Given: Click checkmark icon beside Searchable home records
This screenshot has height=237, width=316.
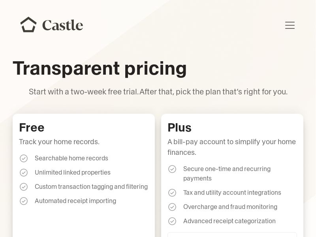Looking at the screenshot, I should pyautogui.click(x=24, y=158).
